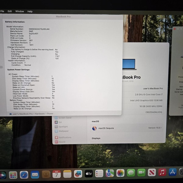The image size is (183, 183).
Task: Open the Apple TV app
Action: coord(89,174)
